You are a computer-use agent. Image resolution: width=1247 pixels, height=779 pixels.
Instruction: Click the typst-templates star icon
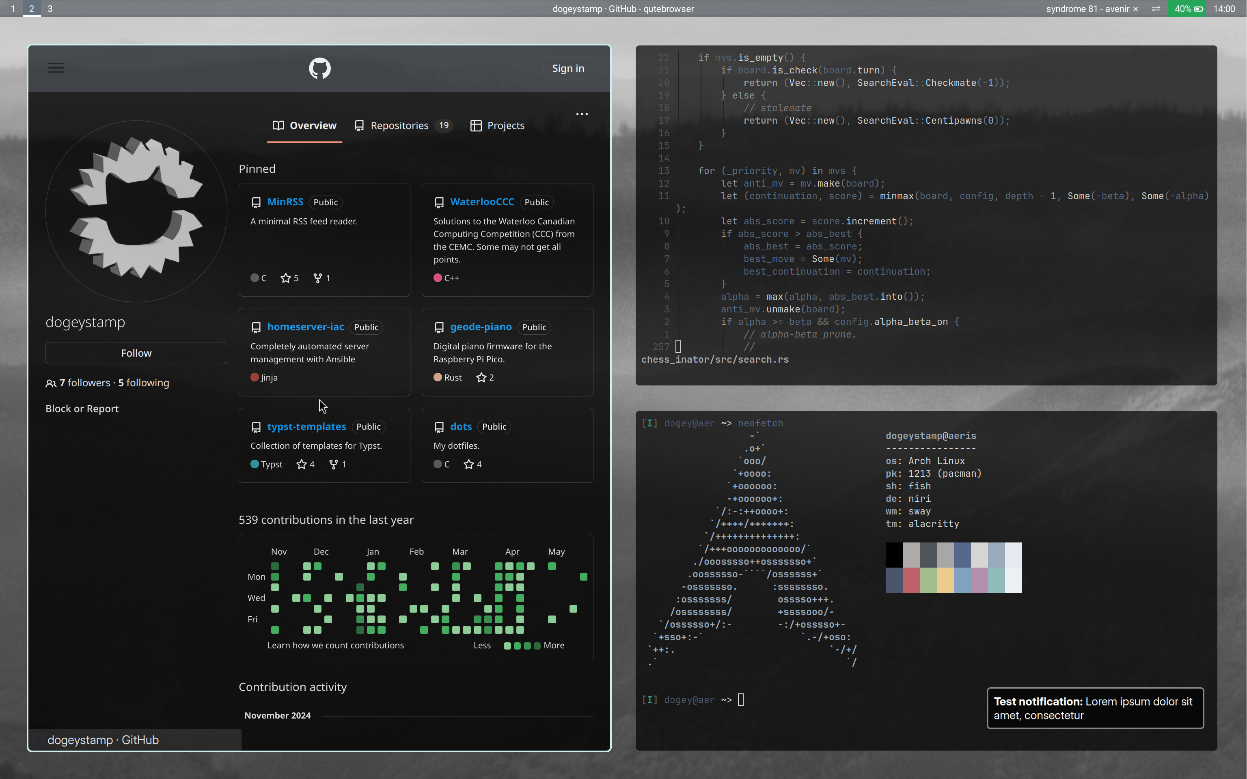pyautogui.click(x=302, y=465)
